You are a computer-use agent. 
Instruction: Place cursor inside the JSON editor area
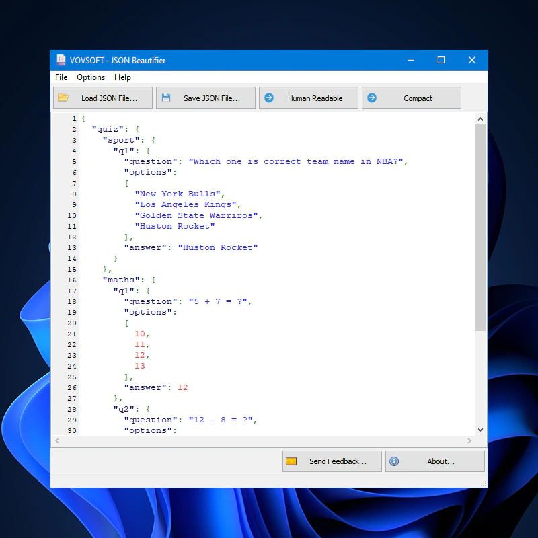[x=269, y=269]
